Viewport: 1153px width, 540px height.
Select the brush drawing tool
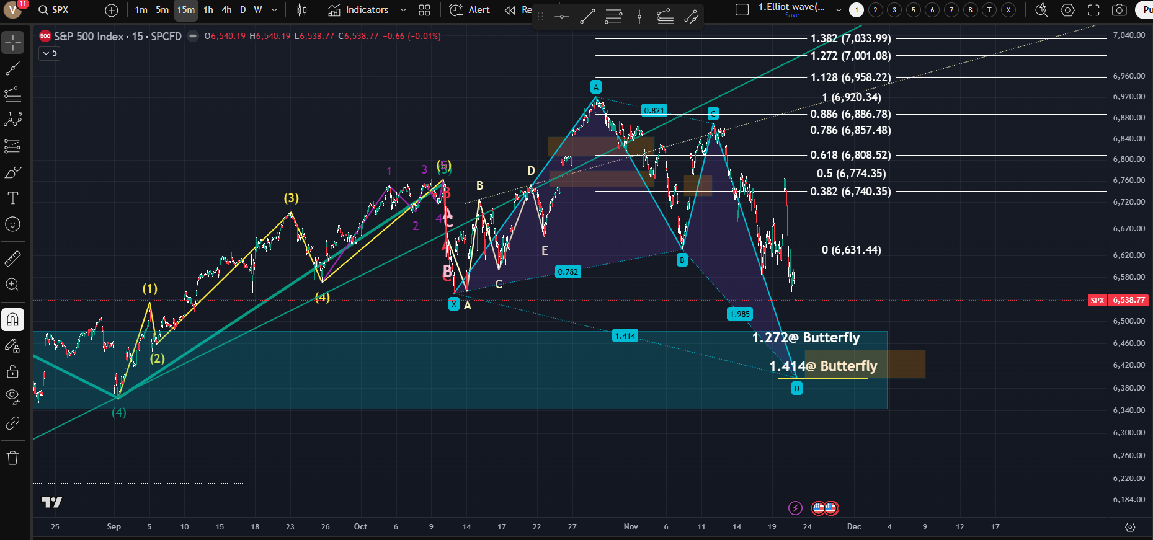tap(12, 172)
